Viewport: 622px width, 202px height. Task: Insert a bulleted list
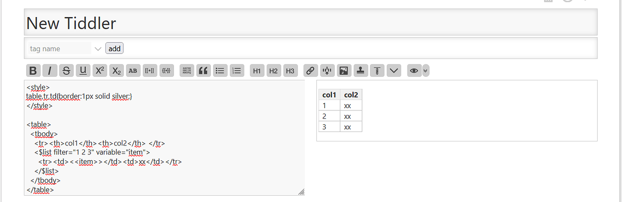pyautogui.click(x=220, y=70)
